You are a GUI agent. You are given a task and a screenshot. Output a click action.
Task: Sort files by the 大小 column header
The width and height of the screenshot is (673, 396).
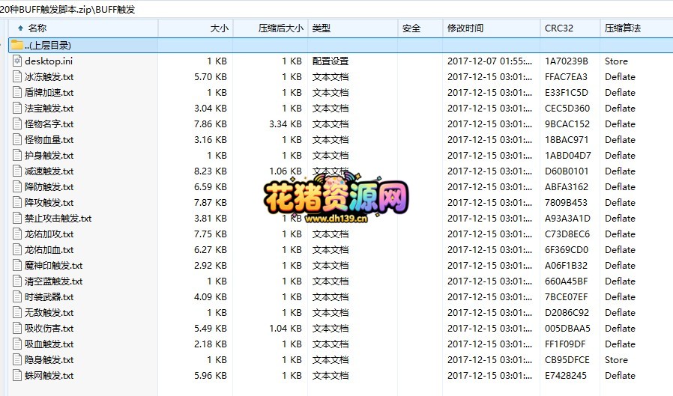196,28
